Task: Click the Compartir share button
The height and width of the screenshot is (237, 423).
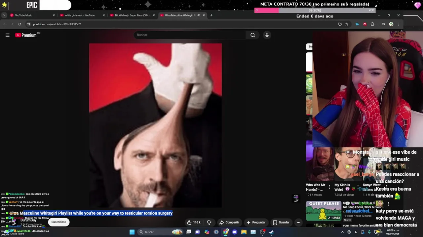Action: tap(229, 223)
